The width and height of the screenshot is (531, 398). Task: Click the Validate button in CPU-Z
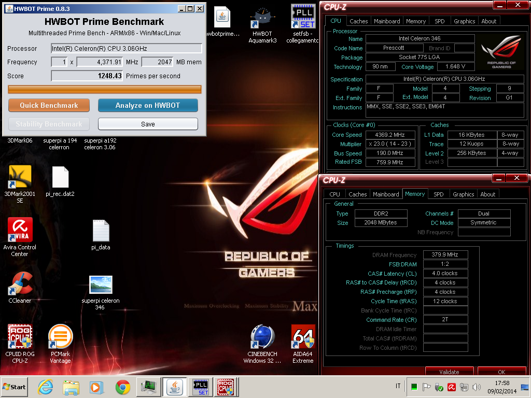click(450, 371)
